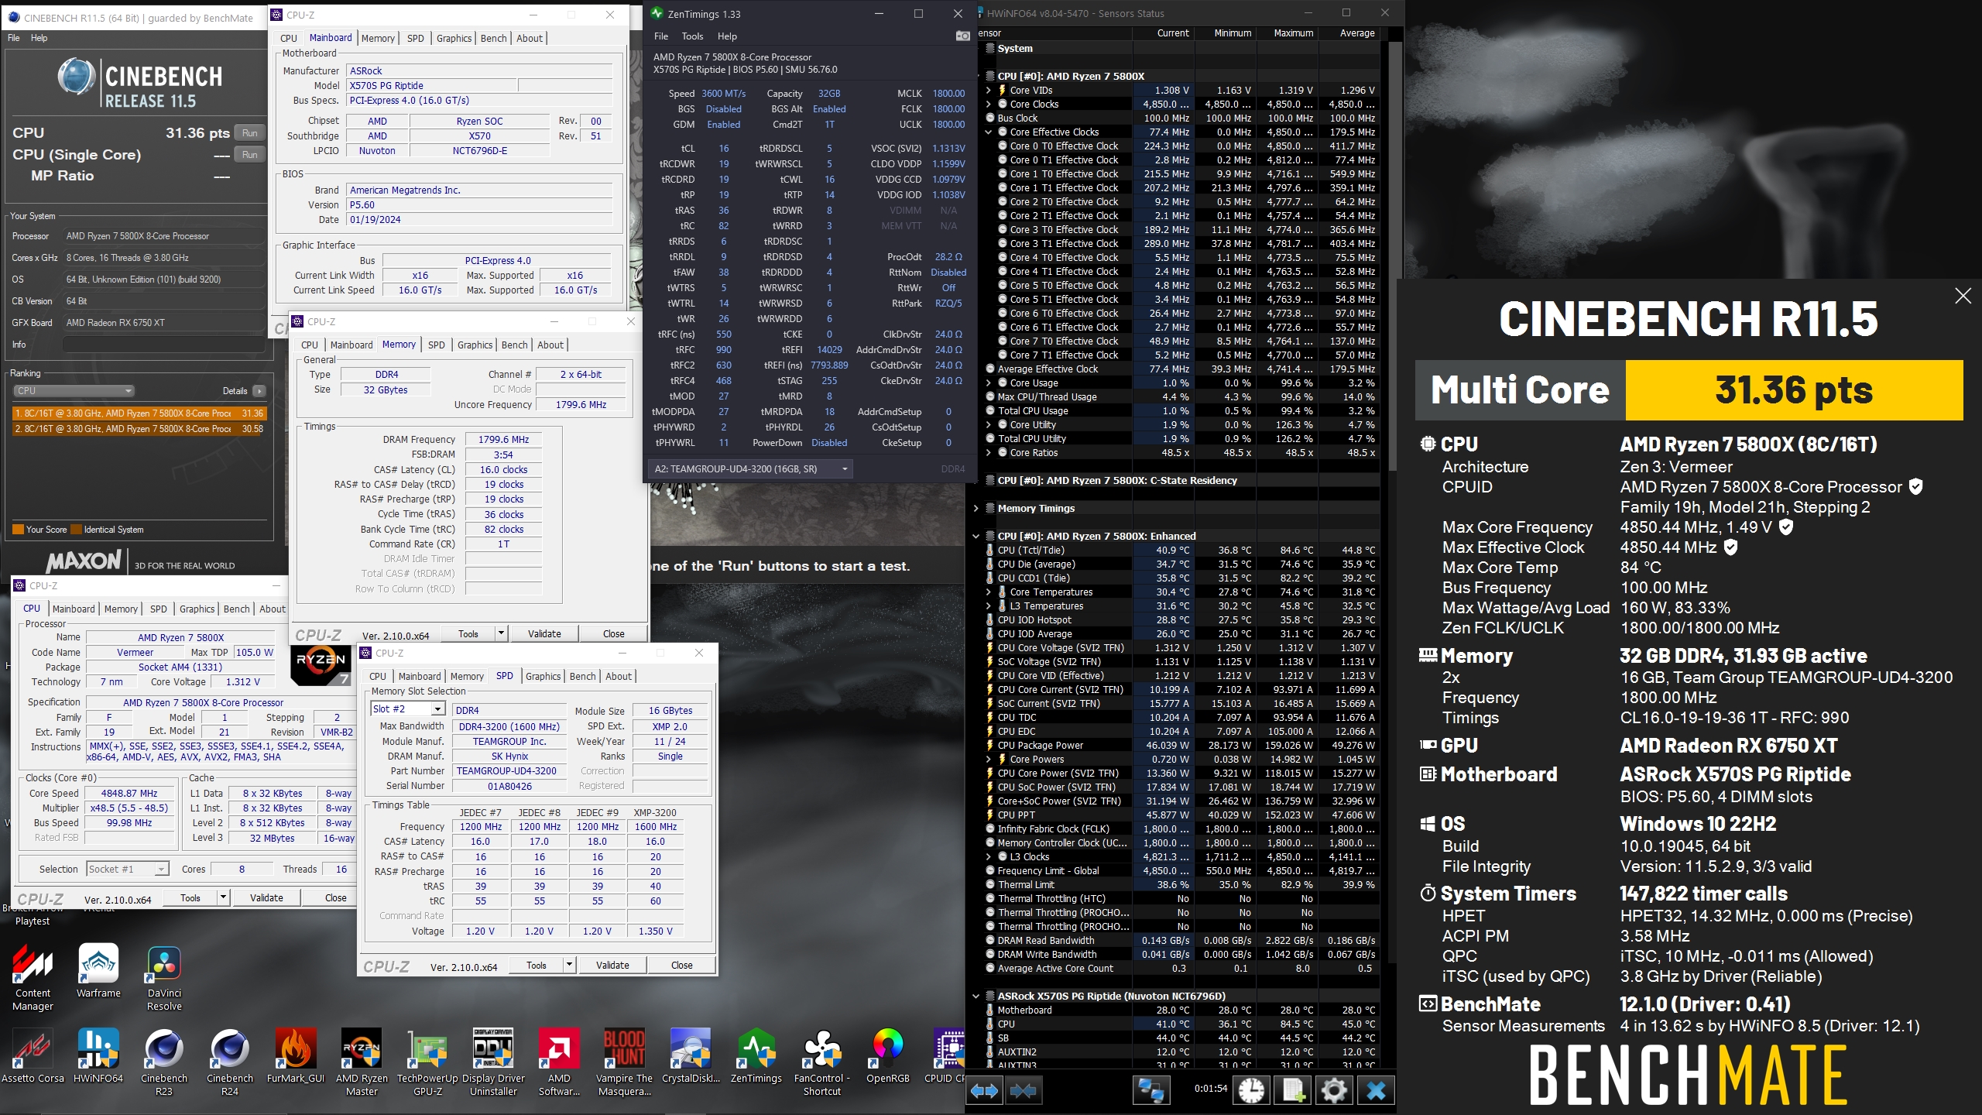
Task: Open AMD Ryzen Master desktop shortcut
Action: point(362,1062)
